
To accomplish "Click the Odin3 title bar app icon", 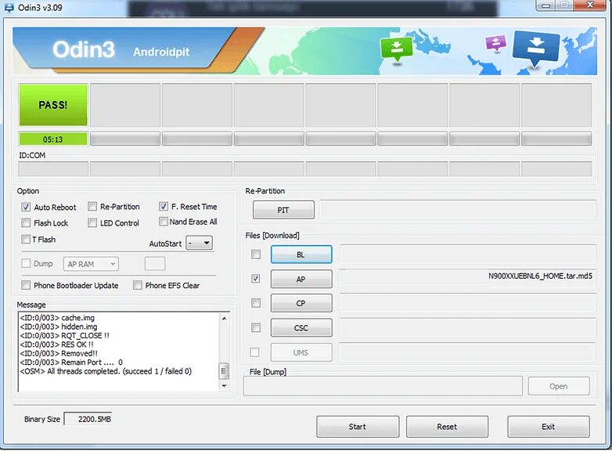I will click(x=9, y=7).
